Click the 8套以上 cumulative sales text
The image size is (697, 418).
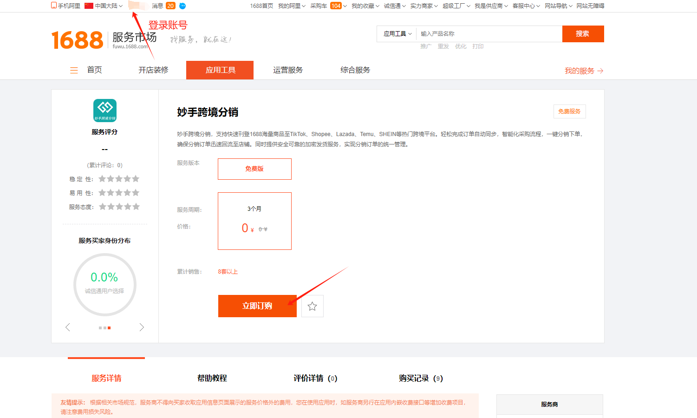pos(228,272)
